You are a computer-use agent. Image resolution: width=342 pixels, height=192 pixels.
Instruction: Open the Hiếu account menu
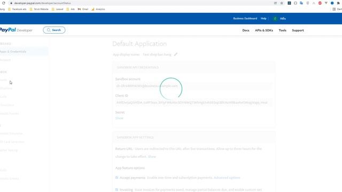pos(283,19)
